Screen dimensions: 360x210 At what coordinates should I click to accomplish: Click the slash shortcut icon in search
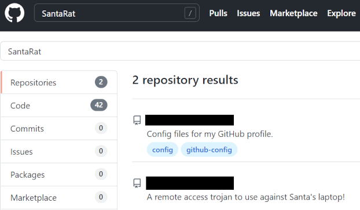pos(190,13)
